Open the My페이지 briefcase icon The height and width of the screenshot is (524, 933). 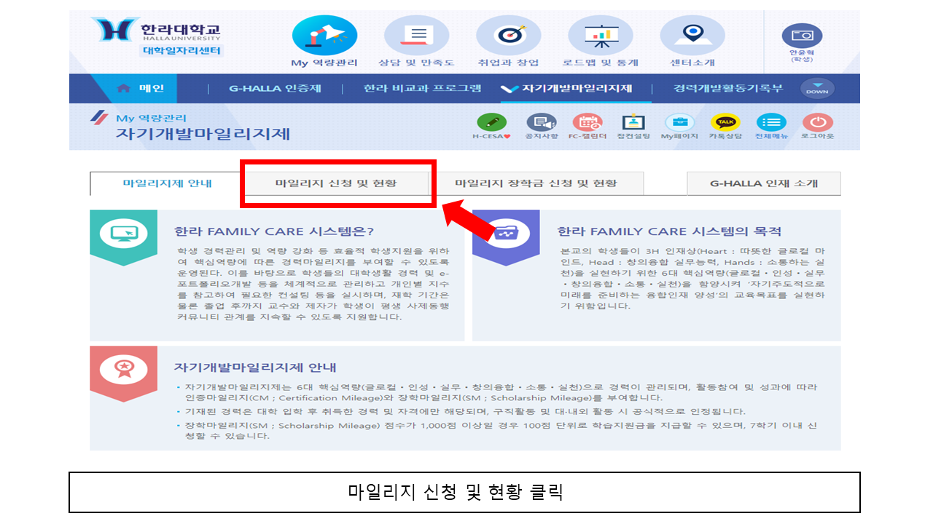pos(679,123)
